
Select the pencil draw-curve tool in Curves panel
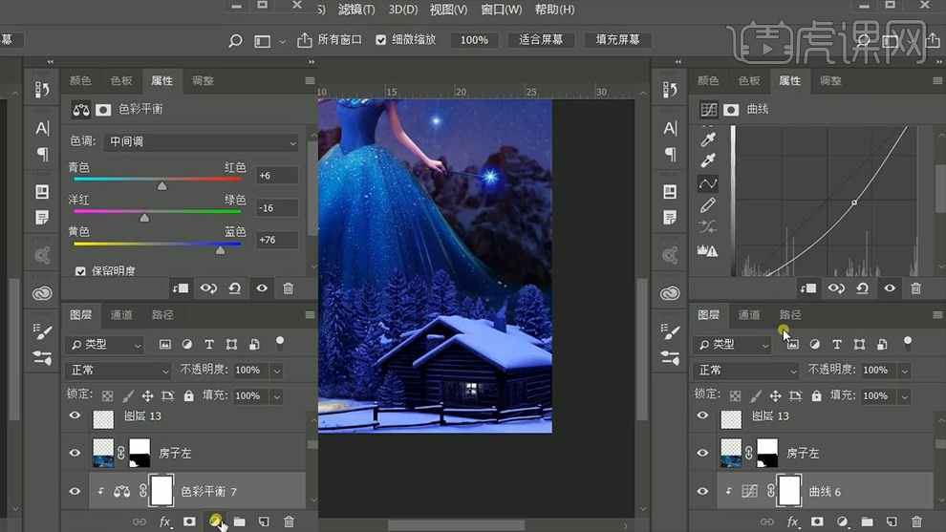coord(708,205)
